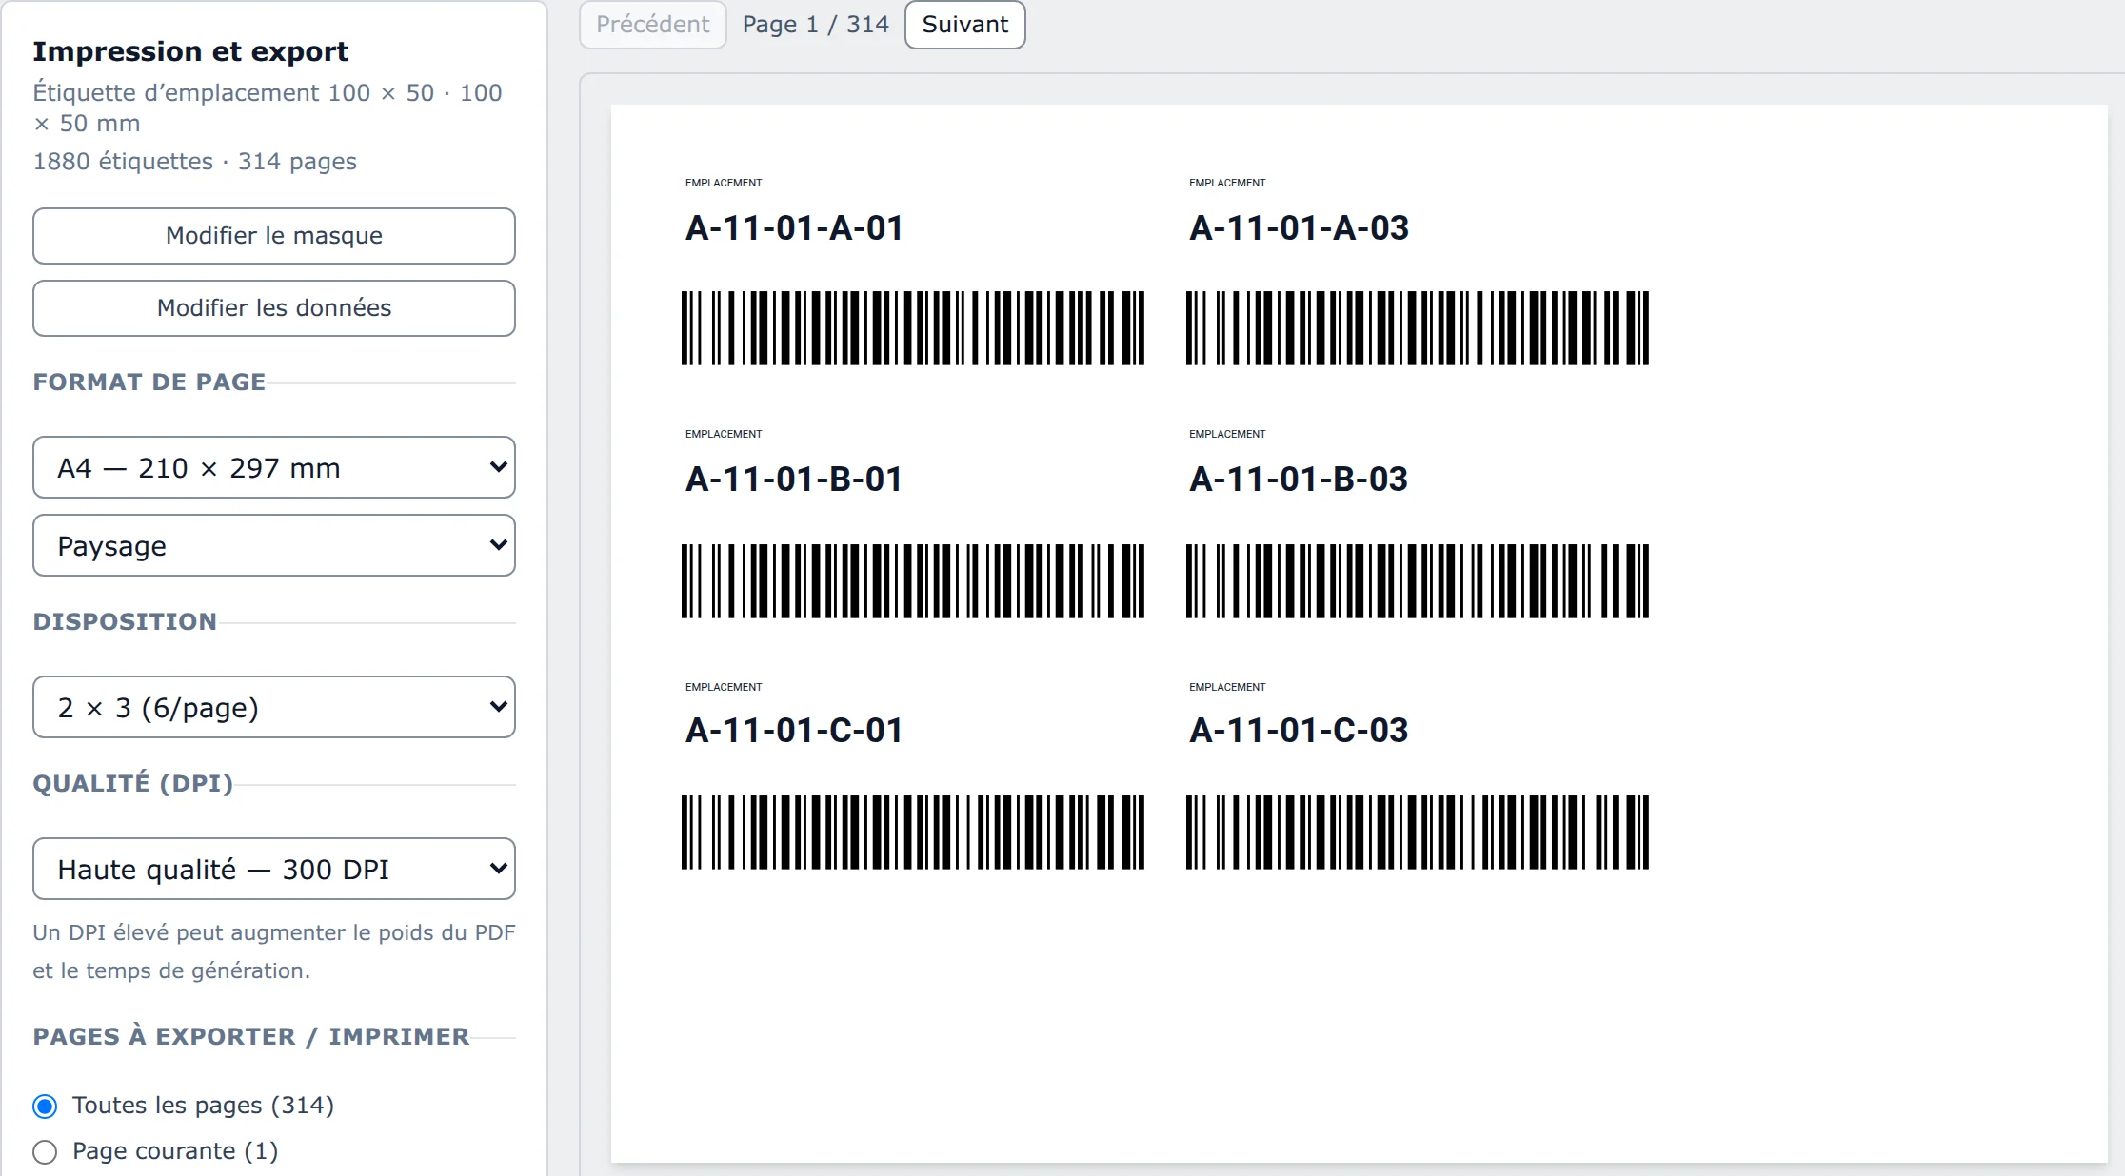Open Modifier les données

[x=274, y=308]
